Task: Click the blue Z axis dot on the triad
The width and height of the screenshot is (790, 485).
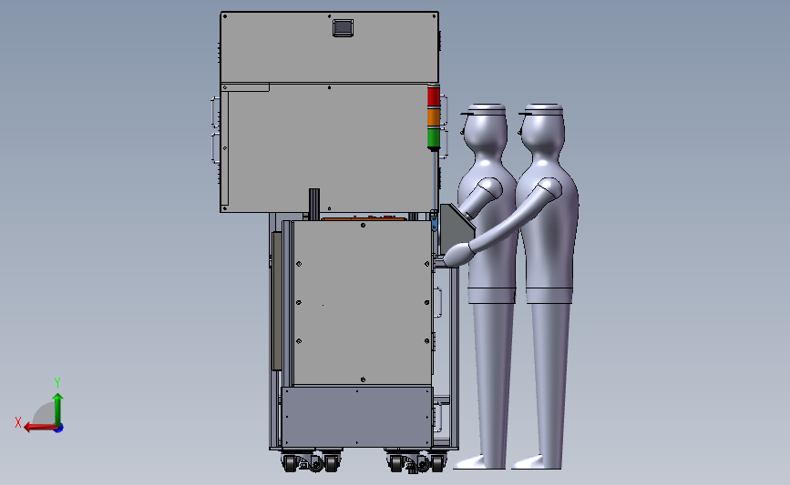Action: click(59, 429)
